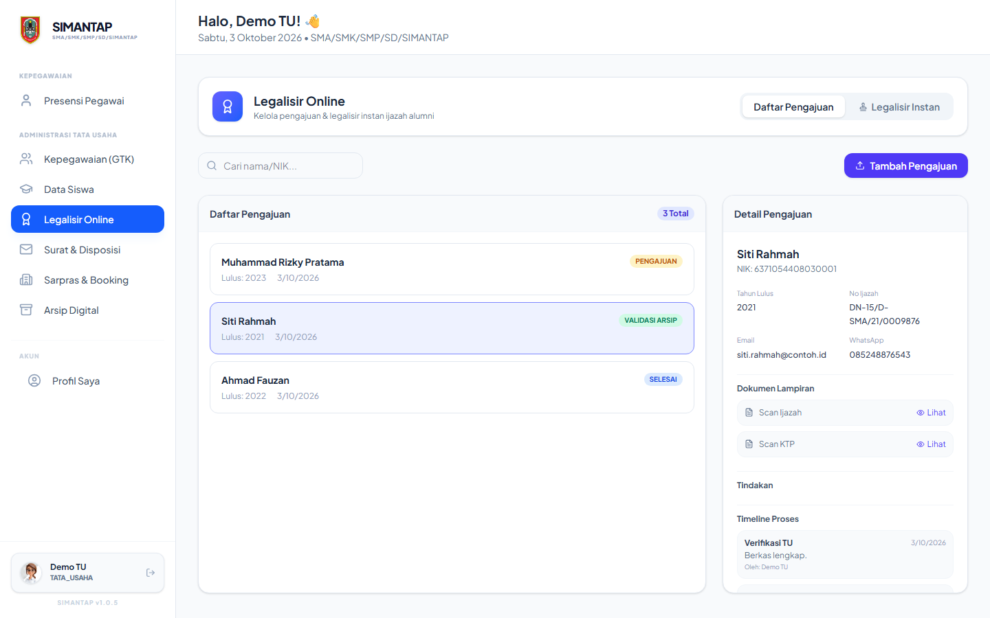Click the Demo TU avatar picture
This screenshot has height=618, width=990.
31,573
